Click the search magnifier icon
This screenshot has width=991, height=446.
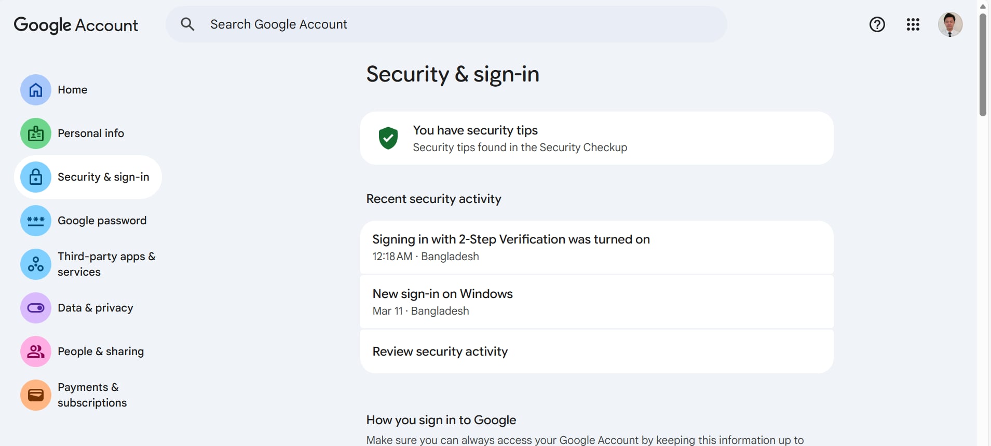[187, 24]
